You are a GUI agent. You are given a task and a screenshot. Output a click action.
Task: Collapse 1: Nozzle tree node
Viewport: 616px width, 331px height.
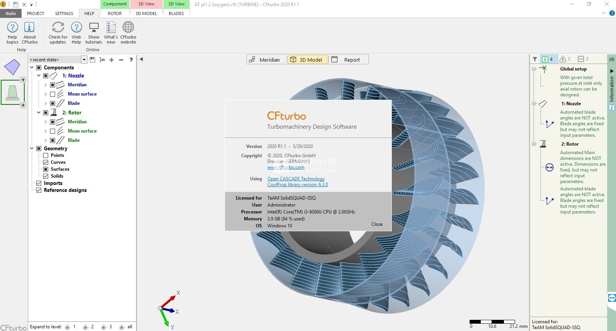pyautogui.click(x=39, y=76)
